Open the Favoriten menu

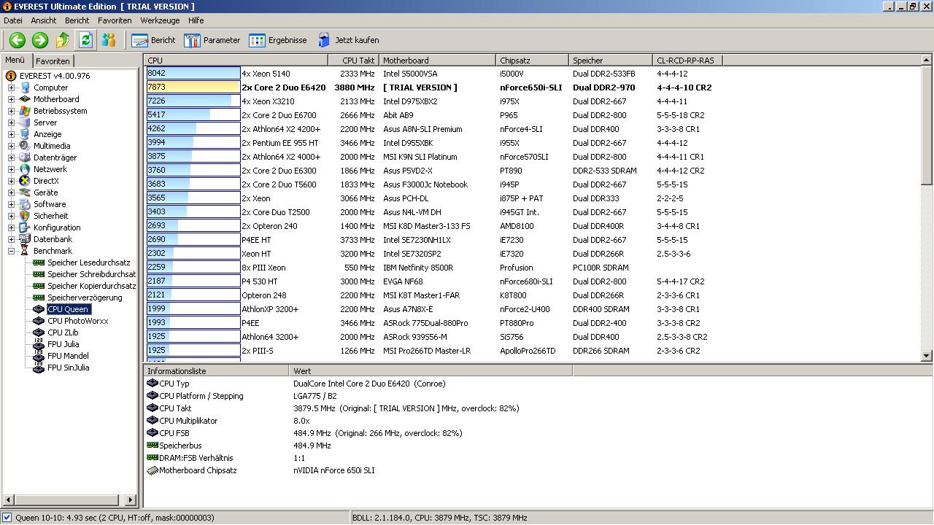pyautogui.click(x=115, y=20)
